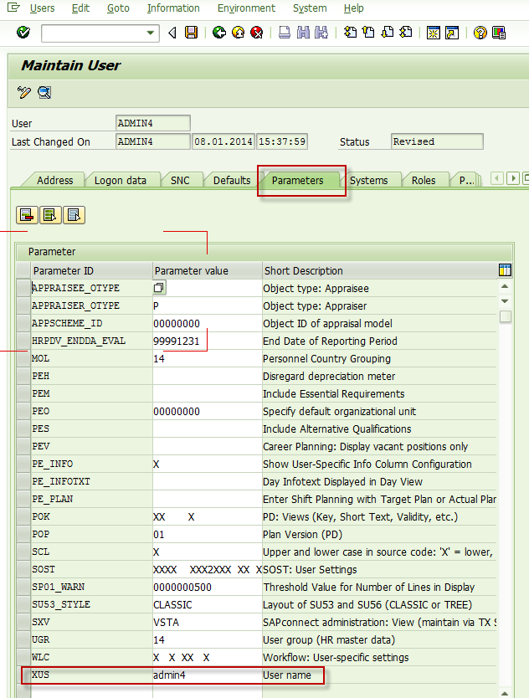The height and width of the screenshot is (698, 529).
Task: Click the Status field Revised
Action: point(436,141)
